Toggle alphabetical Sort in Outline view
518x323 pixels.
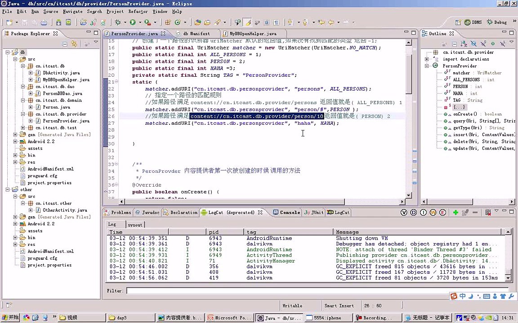point(464,44)
